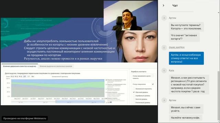Click the blue EMAILMATRIX reply message
Viewport: 220px width, 123px height.
186,58
